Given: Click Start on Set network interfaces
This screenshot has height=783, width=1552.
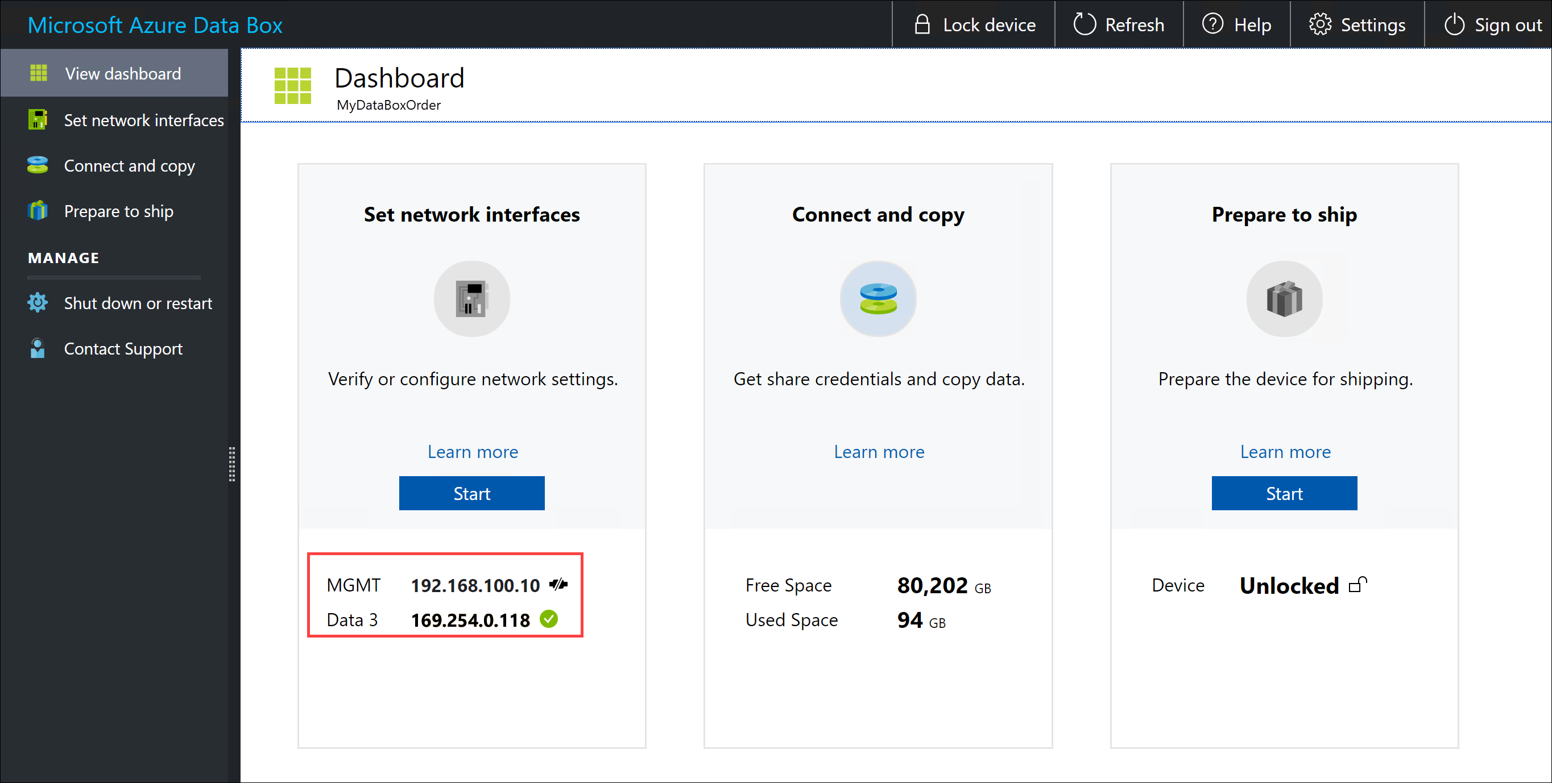Looking at the screenshot, I should pos(471,493).
